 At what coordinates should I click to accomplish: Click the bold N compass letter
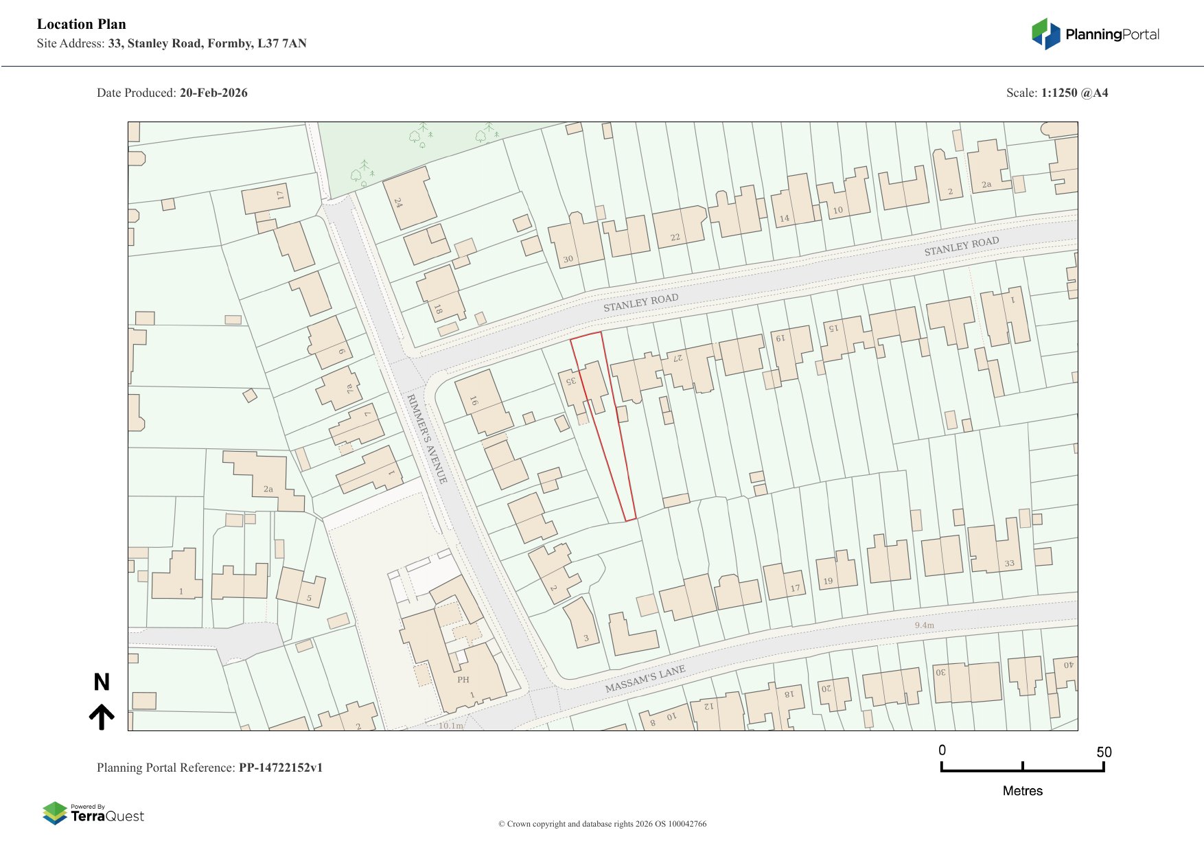click(x=102, y=682)
